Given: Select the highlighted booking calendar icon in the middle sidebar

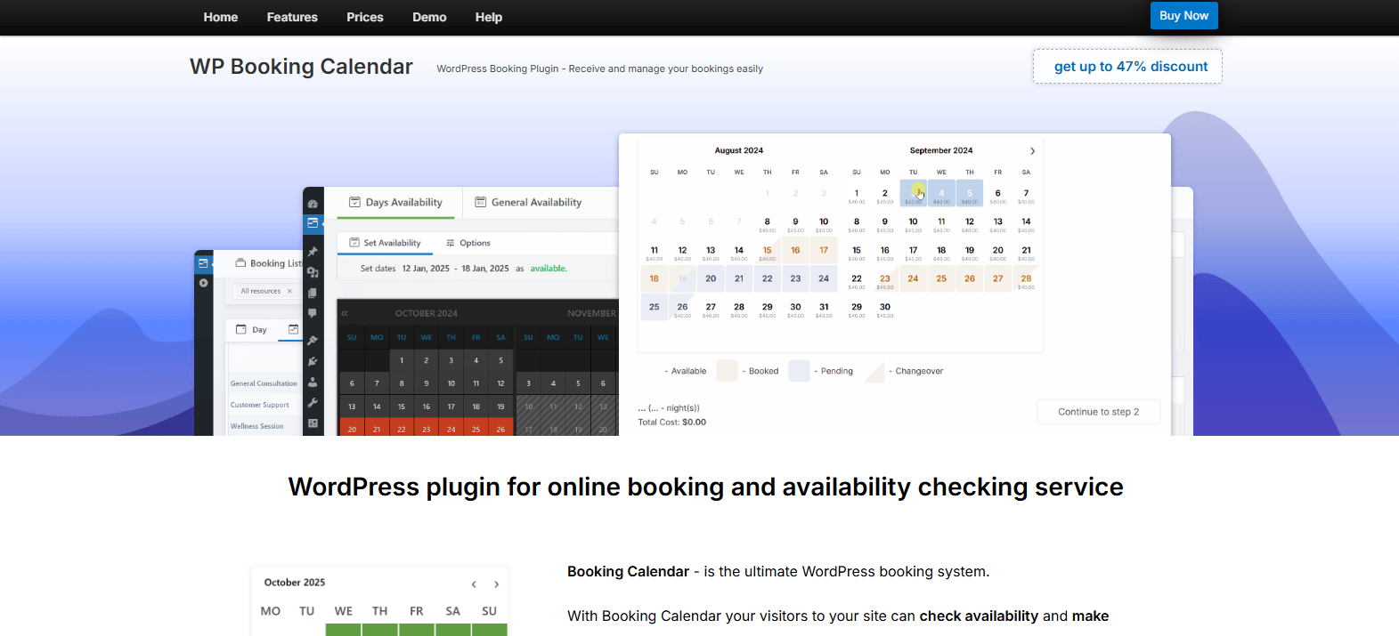Looking at the screenshot, I should (x=313, y=223).
